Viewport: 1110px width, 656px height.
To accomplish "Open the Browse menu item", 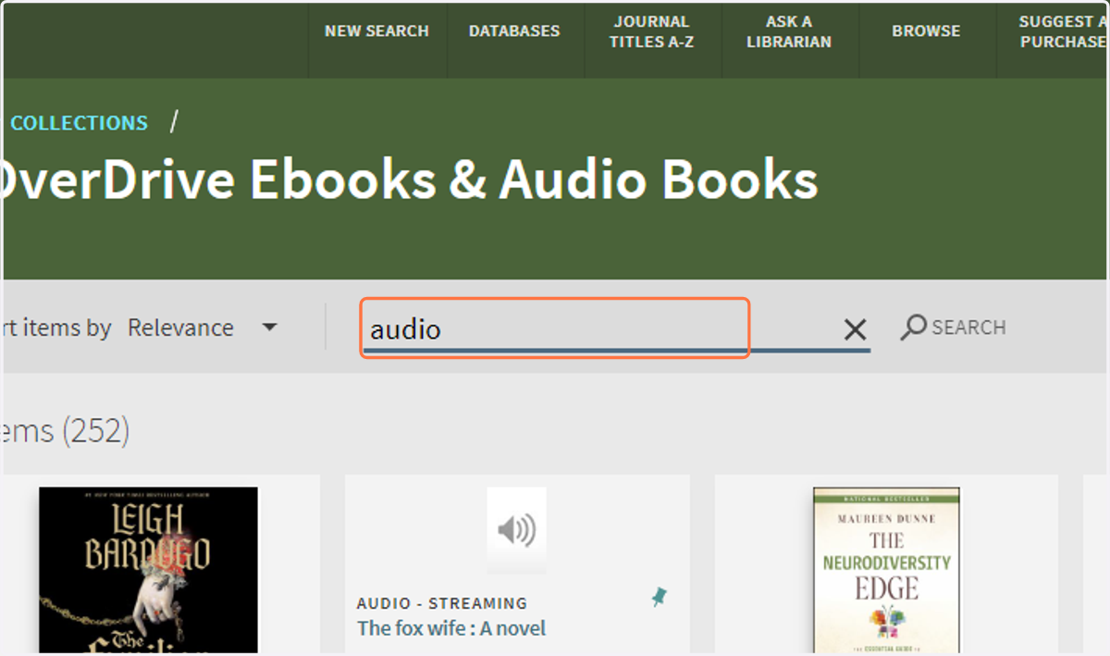I will (x=926, y=31).
